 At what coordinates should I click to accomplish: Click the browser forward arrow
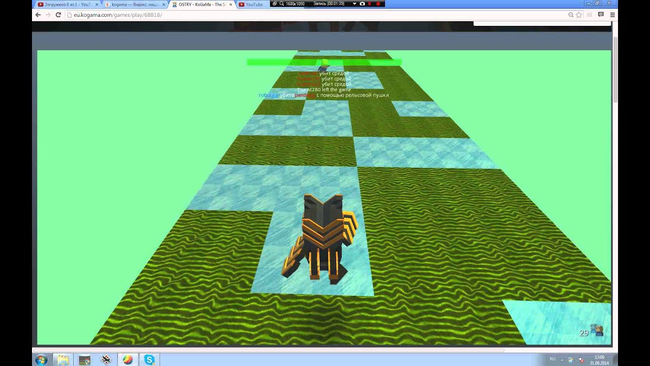[x=48, y=15]
